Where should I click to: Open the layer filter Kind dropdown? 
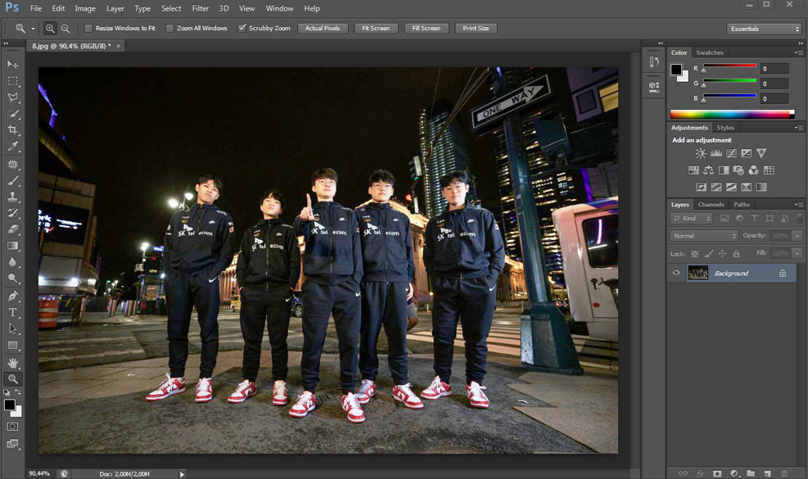[692, 219]
